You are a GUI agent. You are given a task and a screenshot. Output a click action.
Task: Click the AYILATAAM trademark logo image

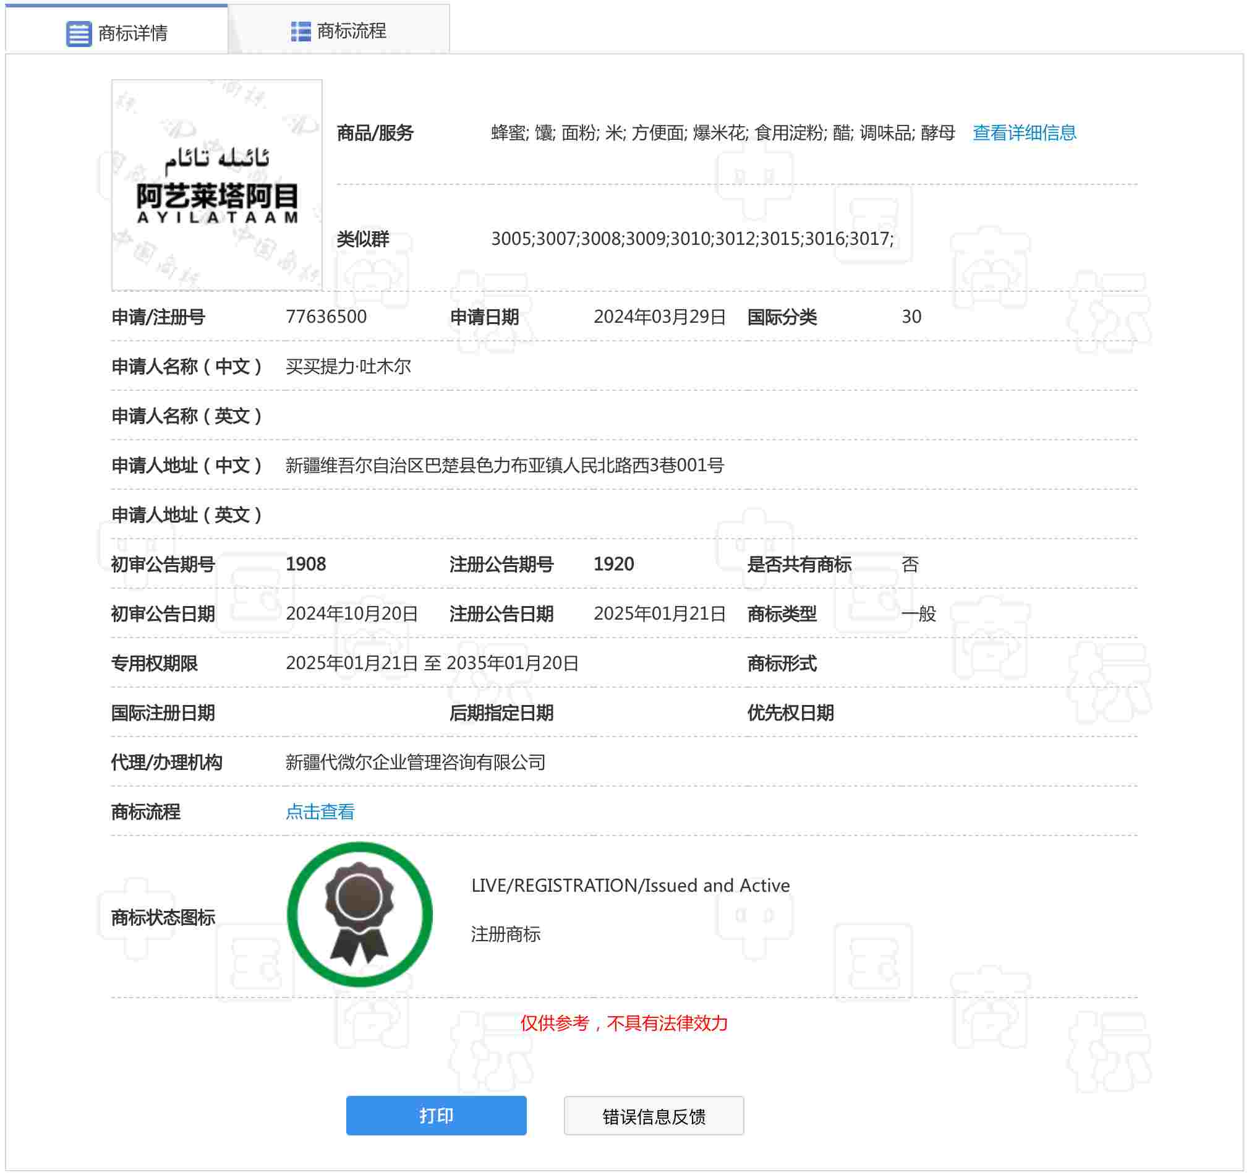tap(217, 186)
